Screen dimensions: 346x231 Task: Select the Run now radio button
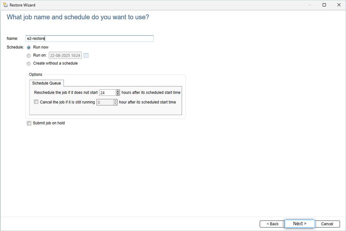[29, 47]
